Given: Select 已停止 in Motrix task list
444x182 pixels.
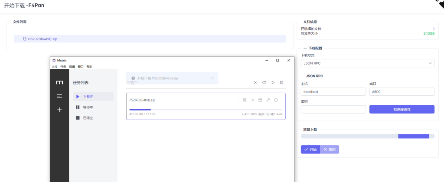Looking at the screenshot, I should tap(93, 118).
